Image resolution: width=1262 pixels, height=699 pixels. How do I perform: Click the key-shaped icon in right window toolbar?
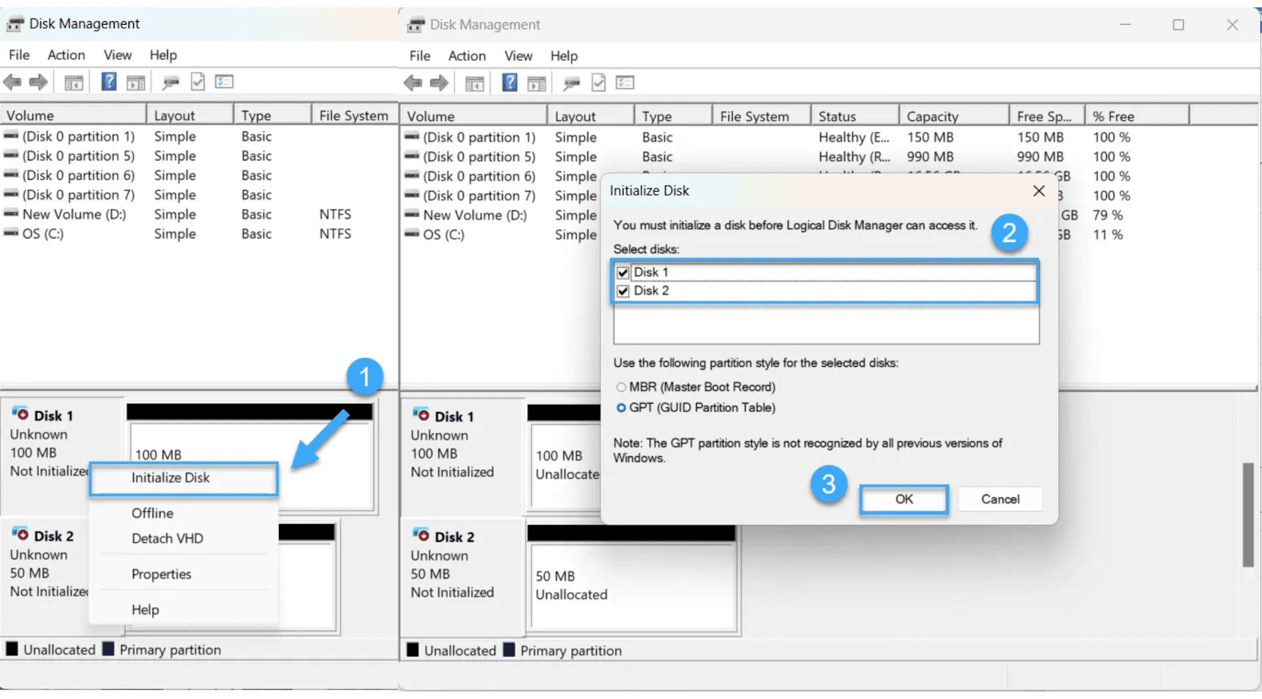tap(572, 83)
